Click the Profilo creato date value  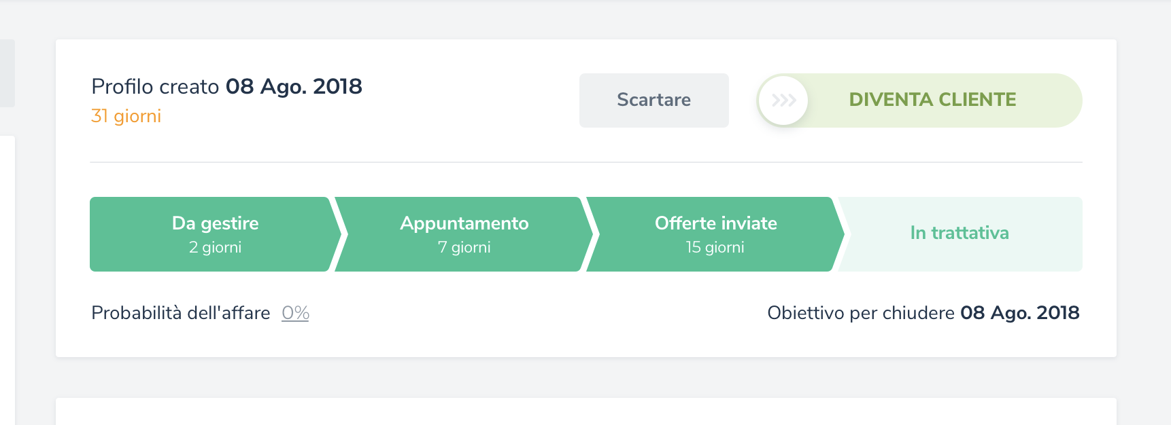coord(294,87)
